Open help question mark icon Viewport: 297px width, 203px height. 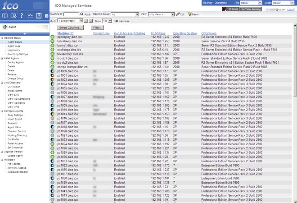pyautogui.click(x=22, y=16)
